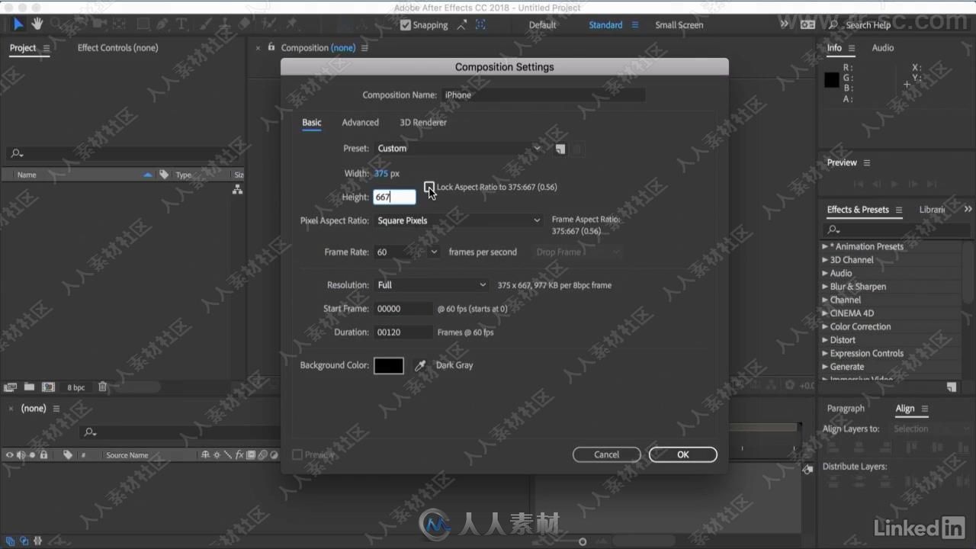Open Effects & Presets panel menu icon

[899, 210]
